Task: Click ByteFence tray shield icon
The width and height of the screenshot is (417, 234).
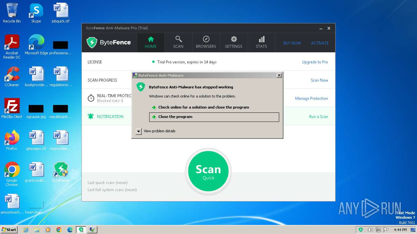Action: click(361, 230)
